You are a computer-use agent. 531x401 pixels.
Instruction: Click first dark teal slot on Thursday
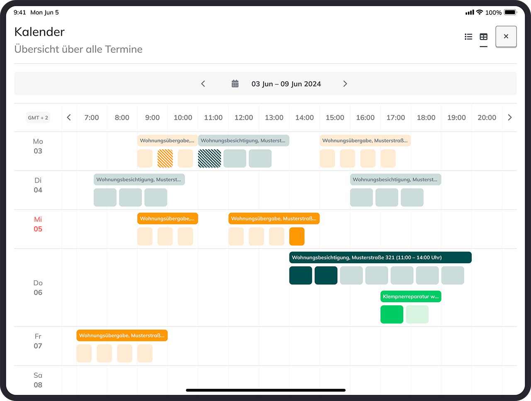[x=300, y=275]
